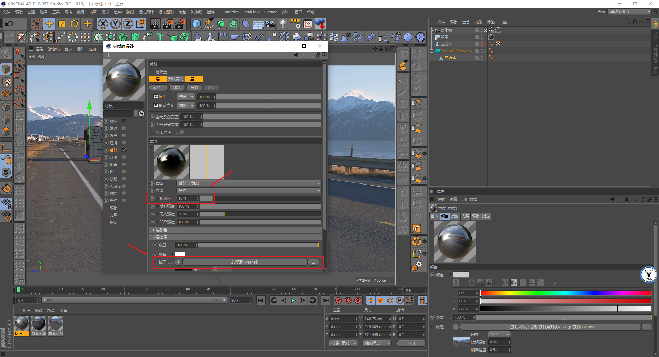The width and height of the screenshot is (659, 357).
Task: Click the Camera object icon in toolbar
Action: click(271, 24)
